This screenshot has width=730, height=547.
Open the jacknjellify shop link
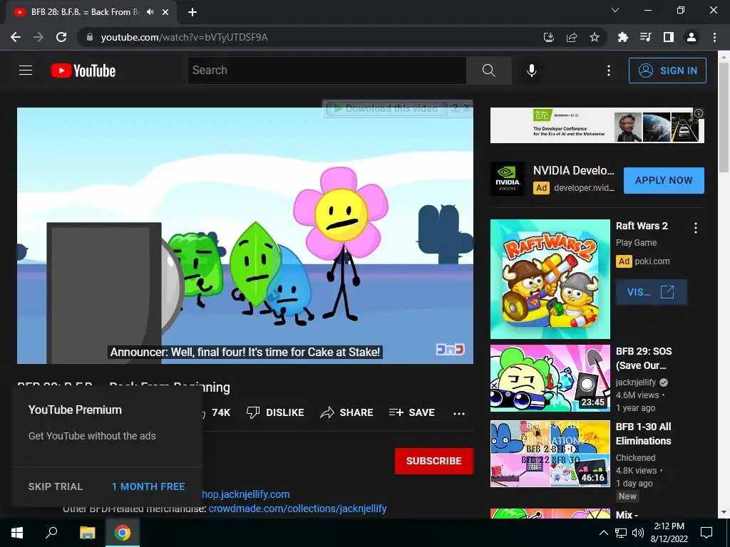[x=246, y=494]
